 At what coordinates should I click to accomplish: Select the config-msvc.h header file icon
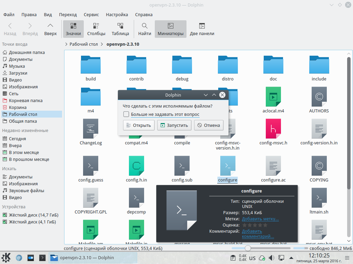tap(273, 129)
